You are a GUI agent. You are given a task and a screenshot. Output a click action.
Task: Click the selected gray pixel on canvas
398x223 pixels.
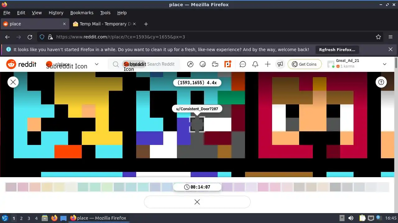[197, 125]
